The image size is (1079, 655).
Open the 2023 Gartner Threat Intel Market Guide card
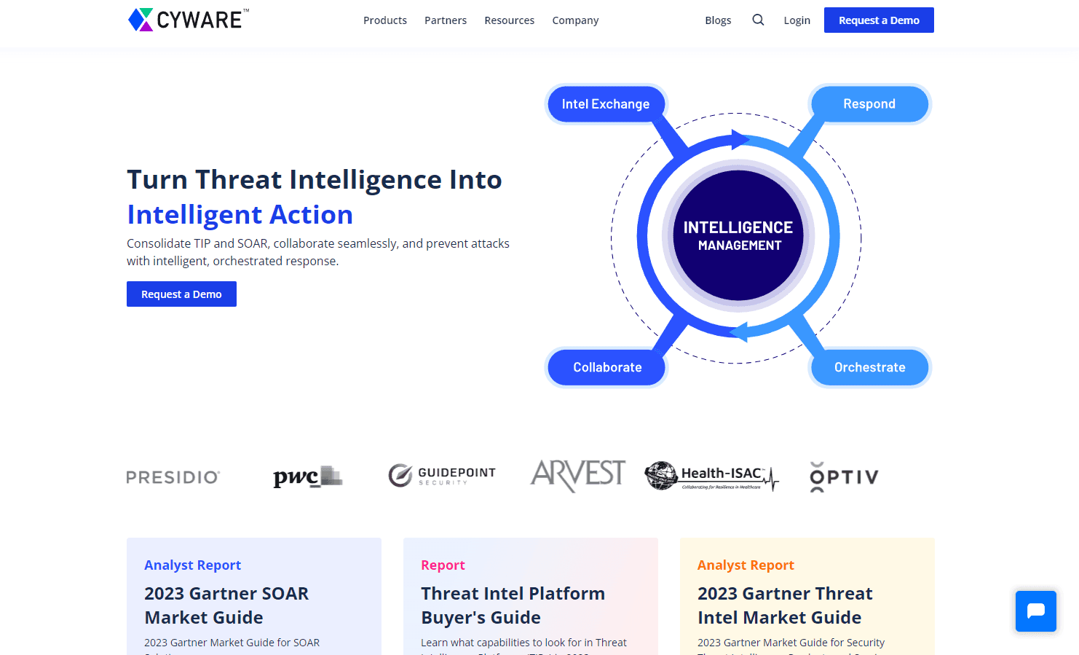point(807,596)
